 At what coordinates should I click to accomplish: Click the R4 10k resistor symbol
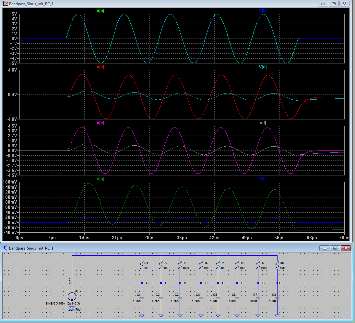[201, 266]
